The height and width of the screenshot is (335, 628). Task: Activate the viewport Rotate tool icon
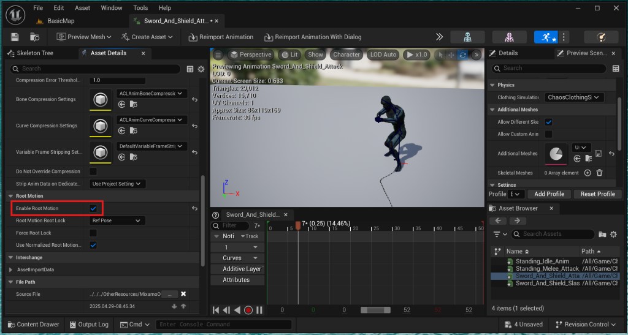pos(462,55)
